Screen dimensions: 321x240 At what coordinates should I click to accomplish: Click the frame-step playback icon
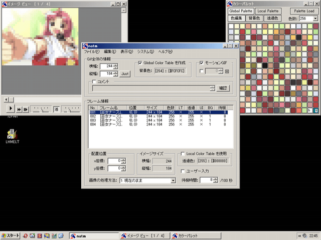click(27, 109)
